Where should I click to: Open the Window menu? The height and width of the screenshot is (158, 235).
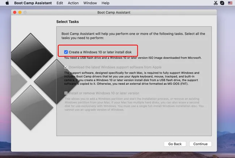point(90,3)
